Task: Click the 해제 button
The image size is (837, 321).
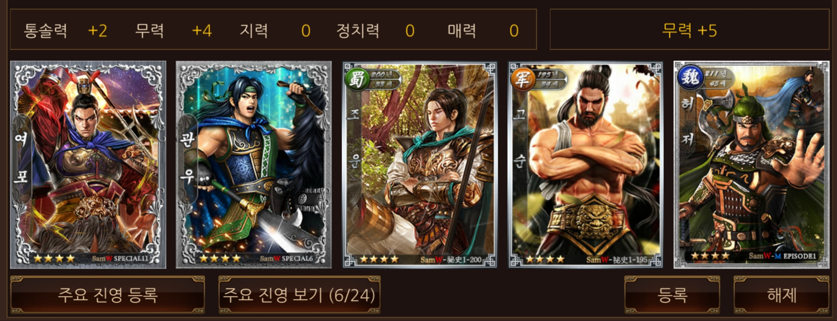Action: tap(782, 295)
